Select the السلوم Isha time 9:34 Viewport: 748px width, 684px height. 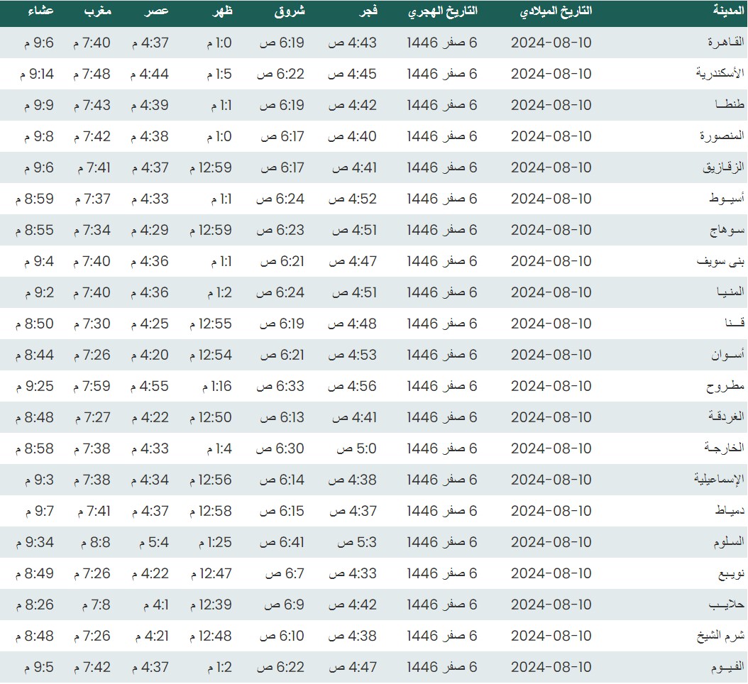[x=34, y=543]
